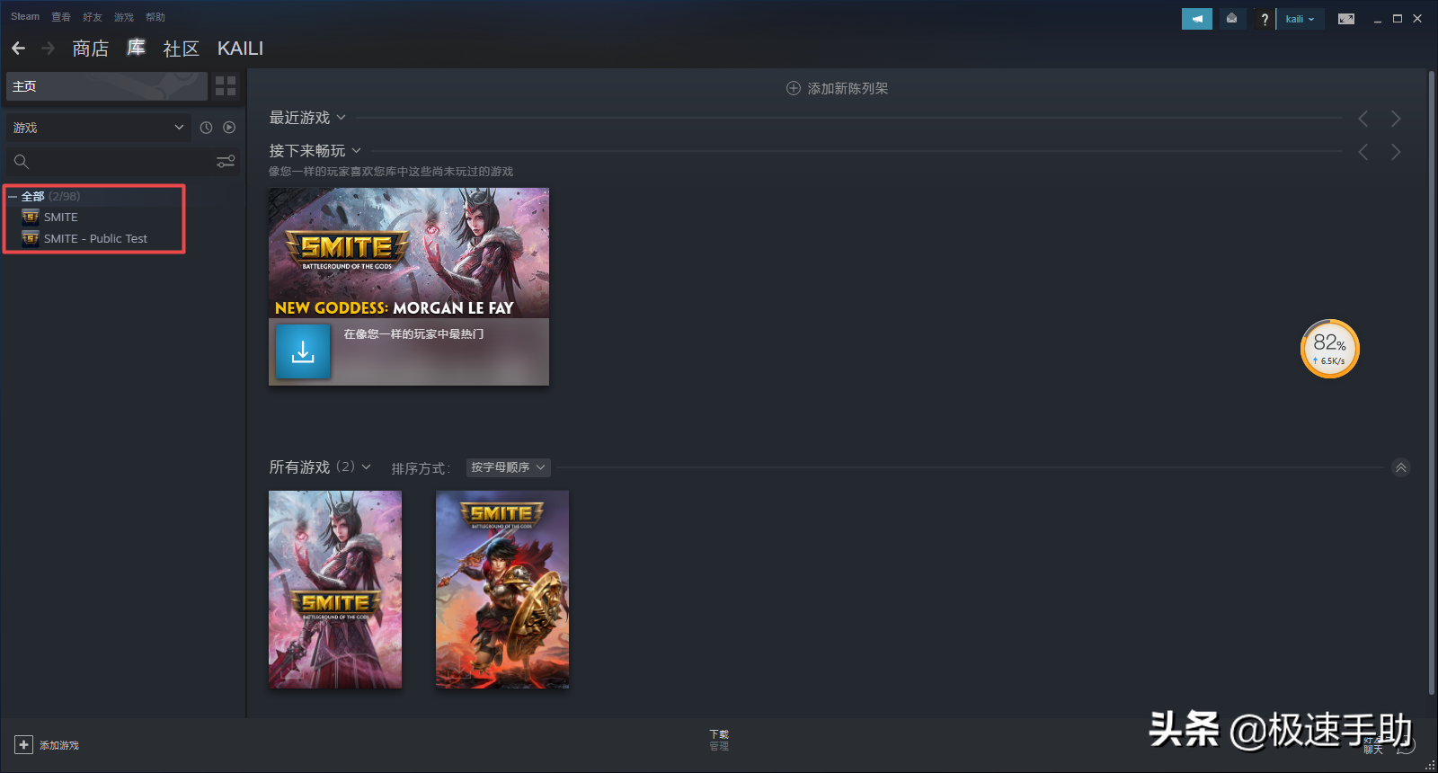Toggle the ready-to-play filter icon

pyautogui.click(x=229, y=128)
